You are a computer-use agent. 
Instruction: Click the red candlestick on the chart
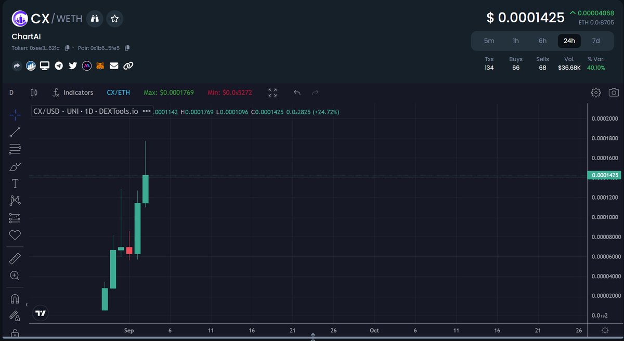tap(129, 251)
